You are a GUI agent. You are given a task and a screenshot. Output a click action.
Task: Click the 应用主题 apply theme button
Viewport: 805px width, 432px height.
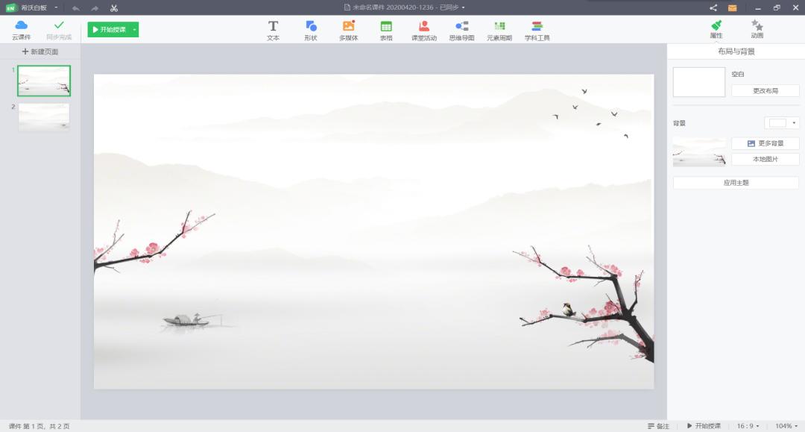pos(736,183)
